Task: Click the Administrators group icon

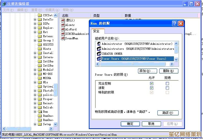Action: pos(99,49)
